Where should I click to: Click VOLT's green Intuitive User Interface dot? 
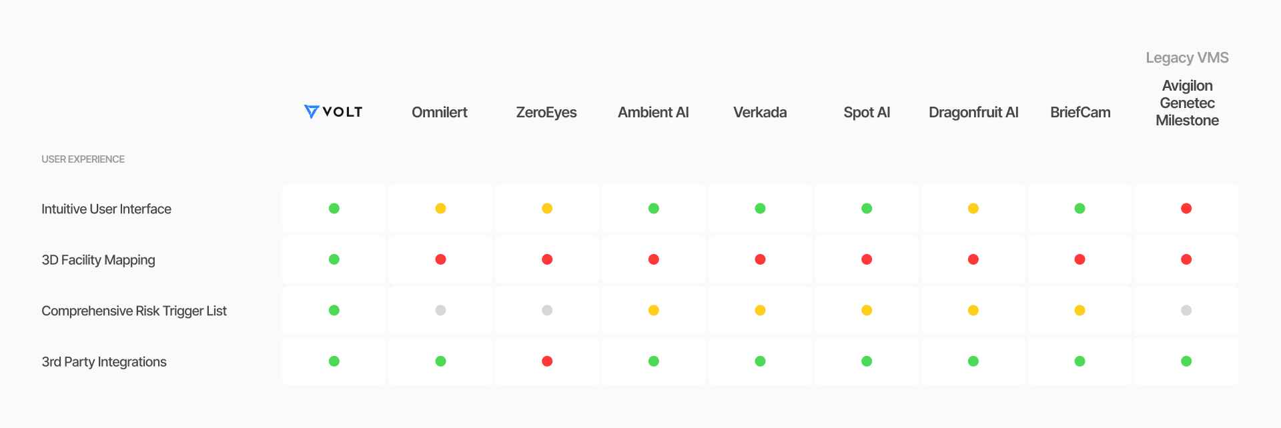pos(334,209)
